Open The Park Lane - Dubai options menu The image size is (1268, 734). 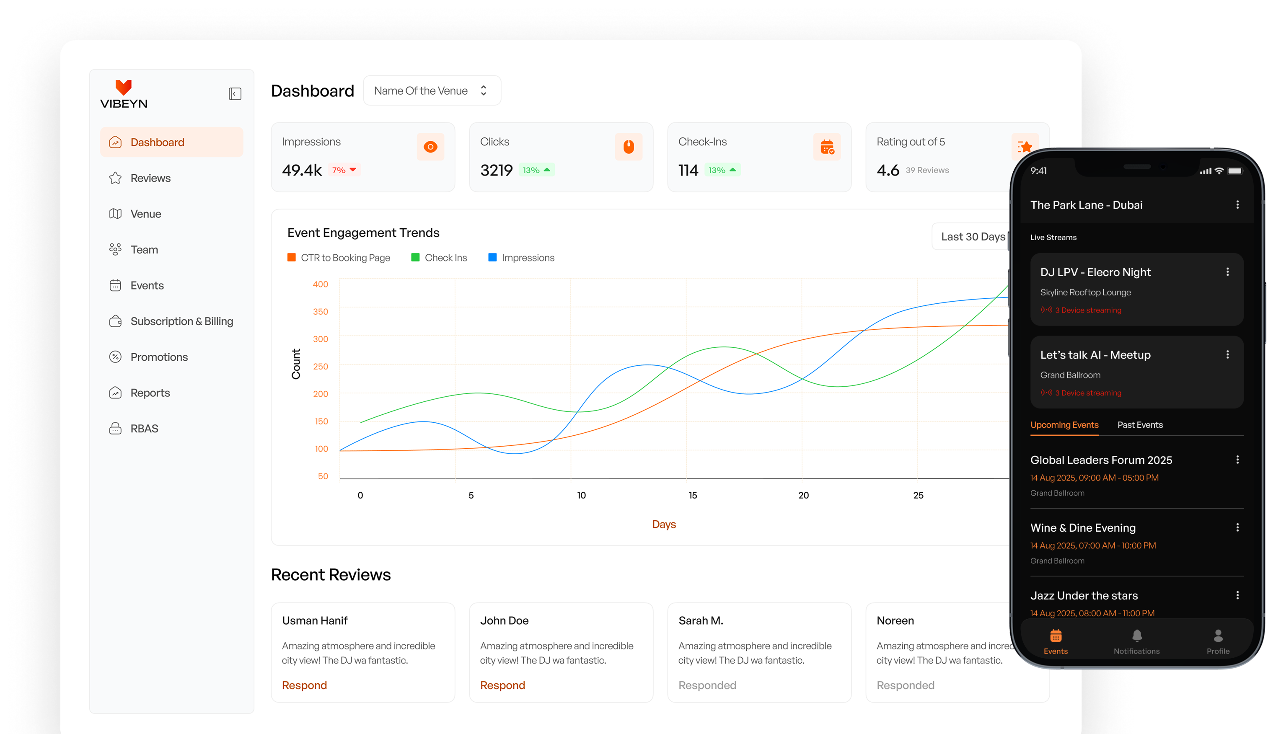click(1238, 205)
